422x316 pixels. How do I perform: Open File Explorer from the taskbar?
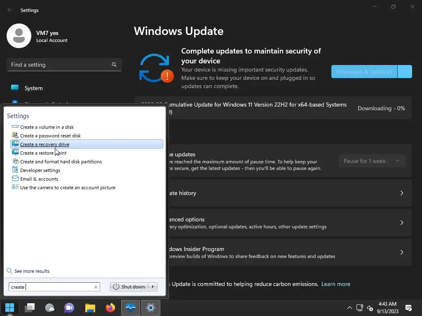(x=90, y=308)
